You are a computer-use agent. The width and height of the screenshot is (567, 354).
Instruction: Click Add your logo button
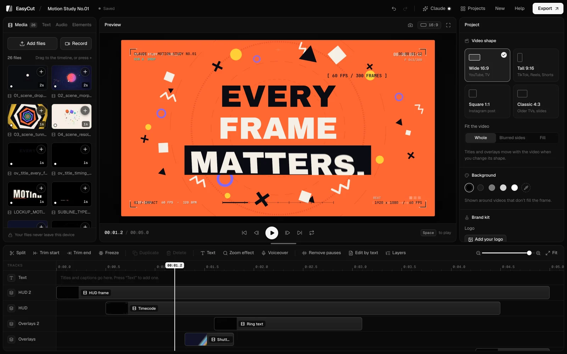pos(485,239)
